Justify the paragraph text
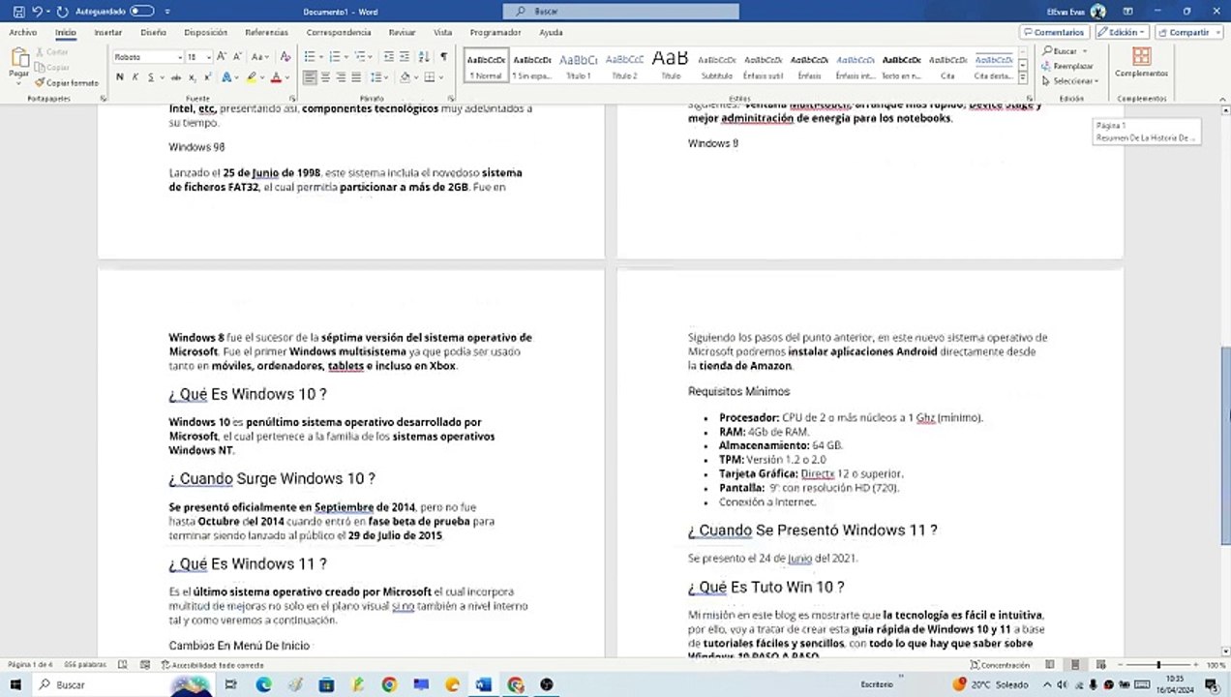The width and height of the screenshot is (1231, 697). pos(356,77)
